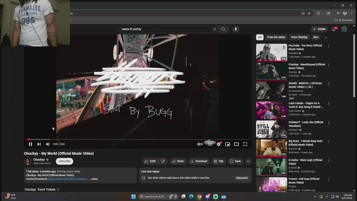The image size is (357, 201).
Task: Open the taskbar weather widget
Action: tap(11, 196)
